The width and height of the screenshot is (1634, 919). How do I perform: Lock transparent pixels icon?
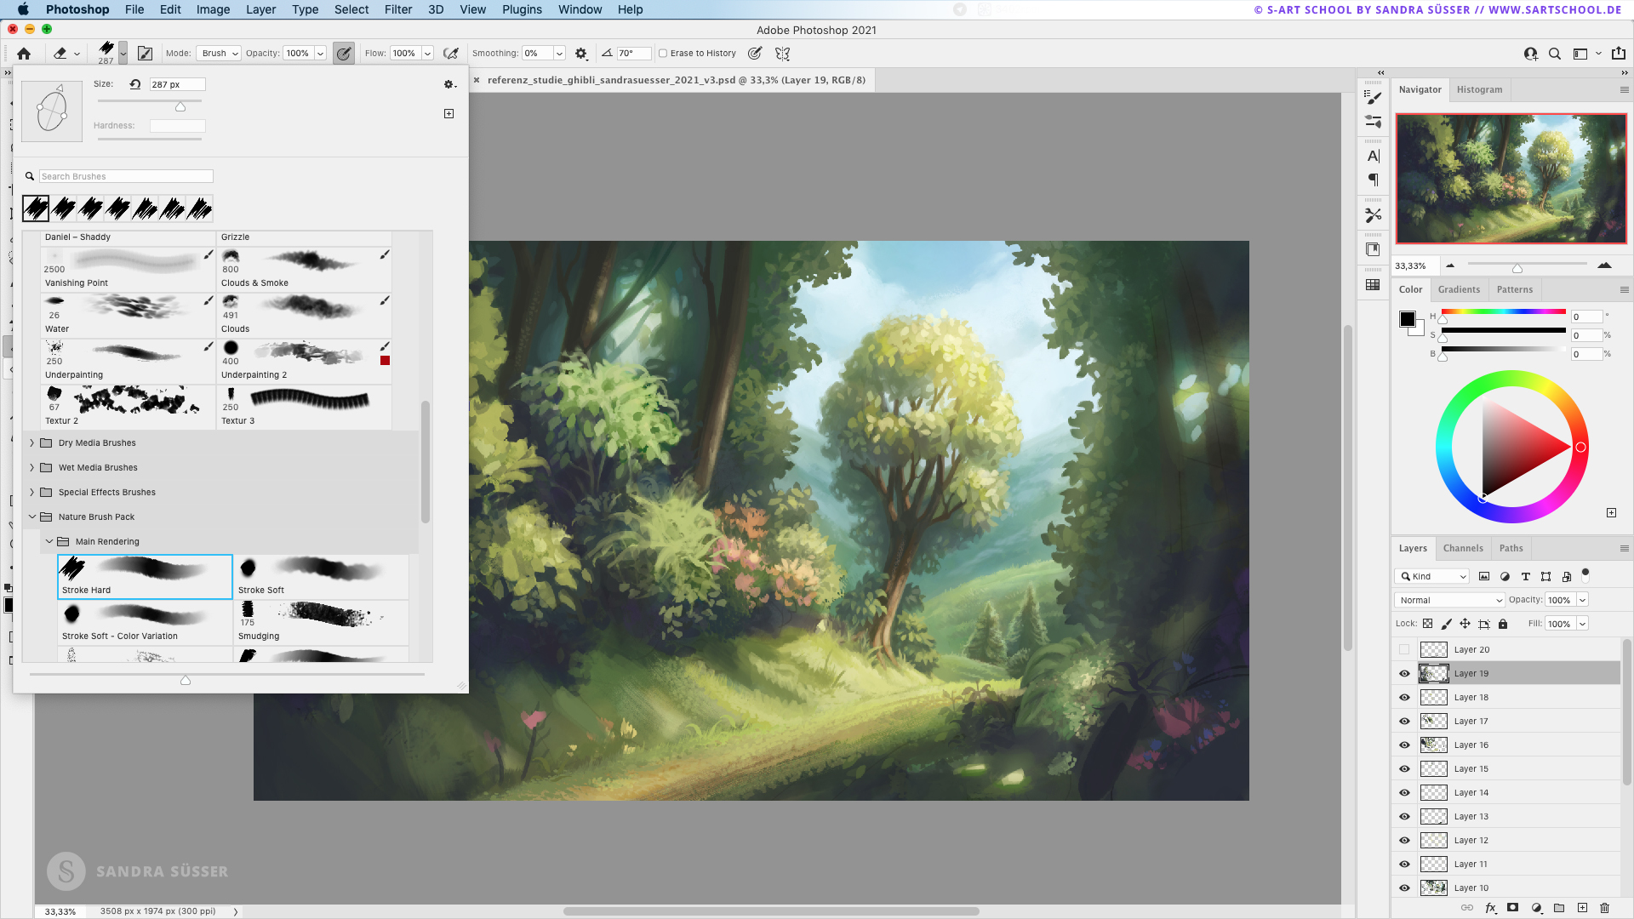(1428, 624)
